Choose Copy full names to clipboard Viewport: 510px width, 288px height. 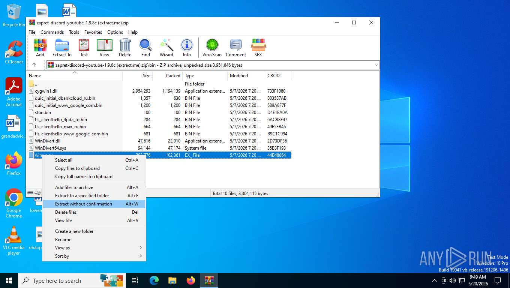point(94,177)
